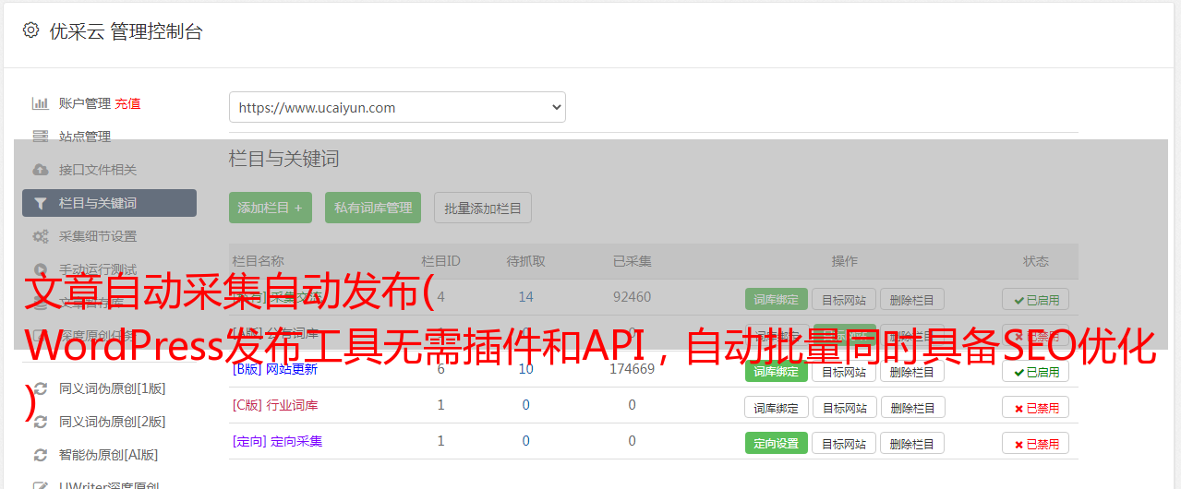Click the refresh icon beside 智能伪原创[AI版]

[x=40, y=455]
